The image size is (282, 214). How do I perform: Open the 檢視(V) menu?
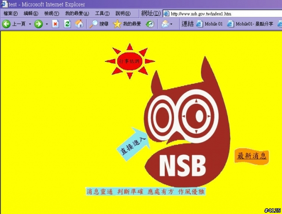coord(52,14)
